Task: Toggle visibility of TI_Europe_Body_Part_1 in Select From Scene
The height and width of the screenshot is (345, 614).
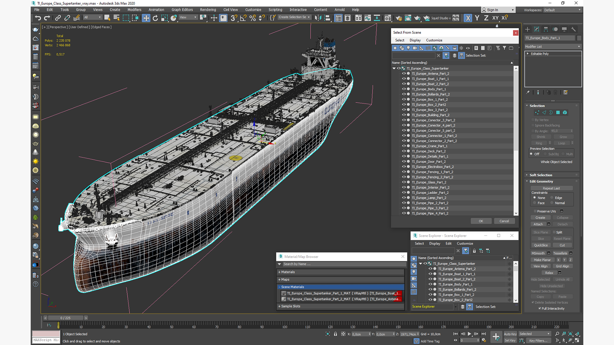Action: pos(404,89)
